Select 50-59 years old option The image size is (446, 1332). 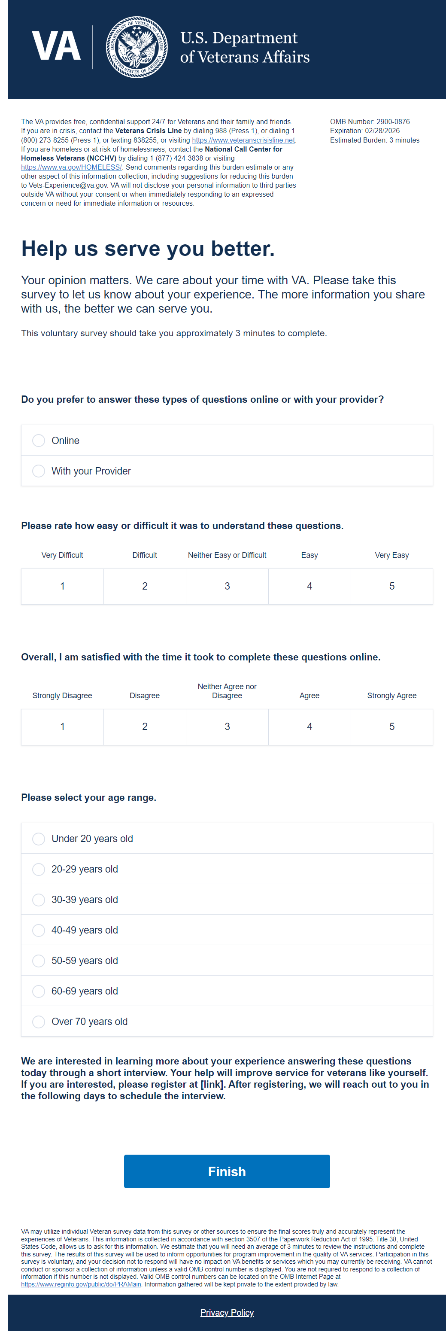tap(39, 961)
